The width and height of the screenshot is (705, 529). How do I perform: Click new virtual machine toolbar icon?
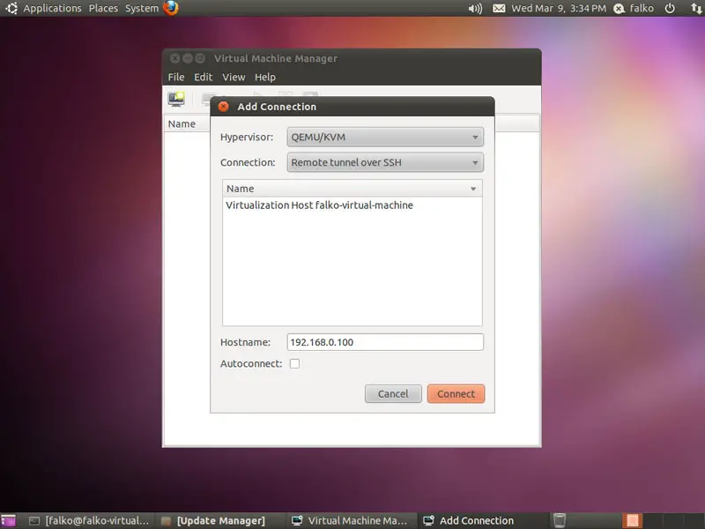tap(176, 99)
